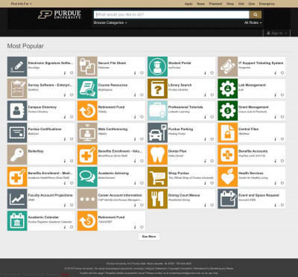
Task: Click the search magnifier button
Action: 256,15
